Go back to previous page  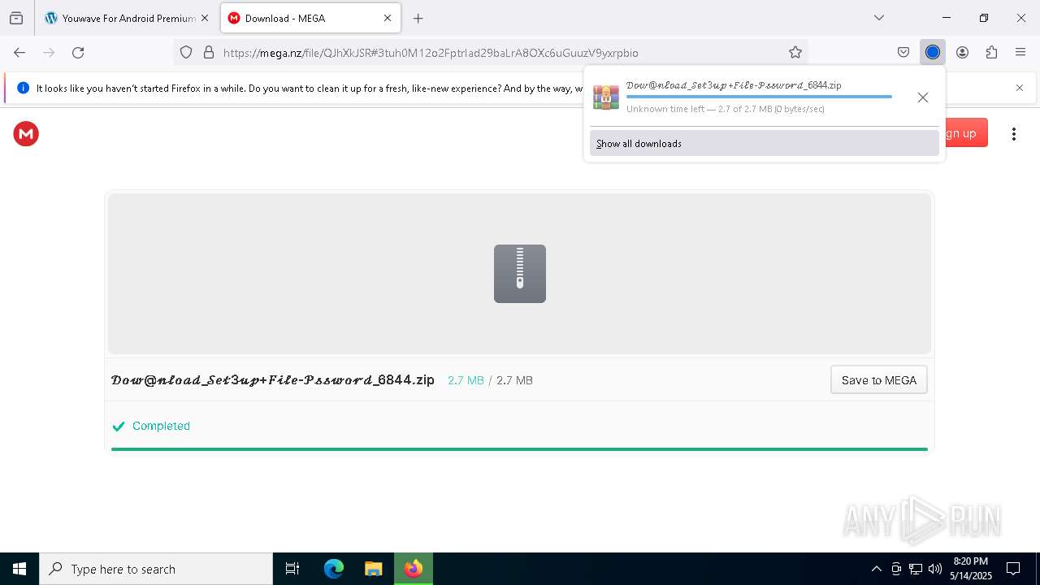(19, 52)
